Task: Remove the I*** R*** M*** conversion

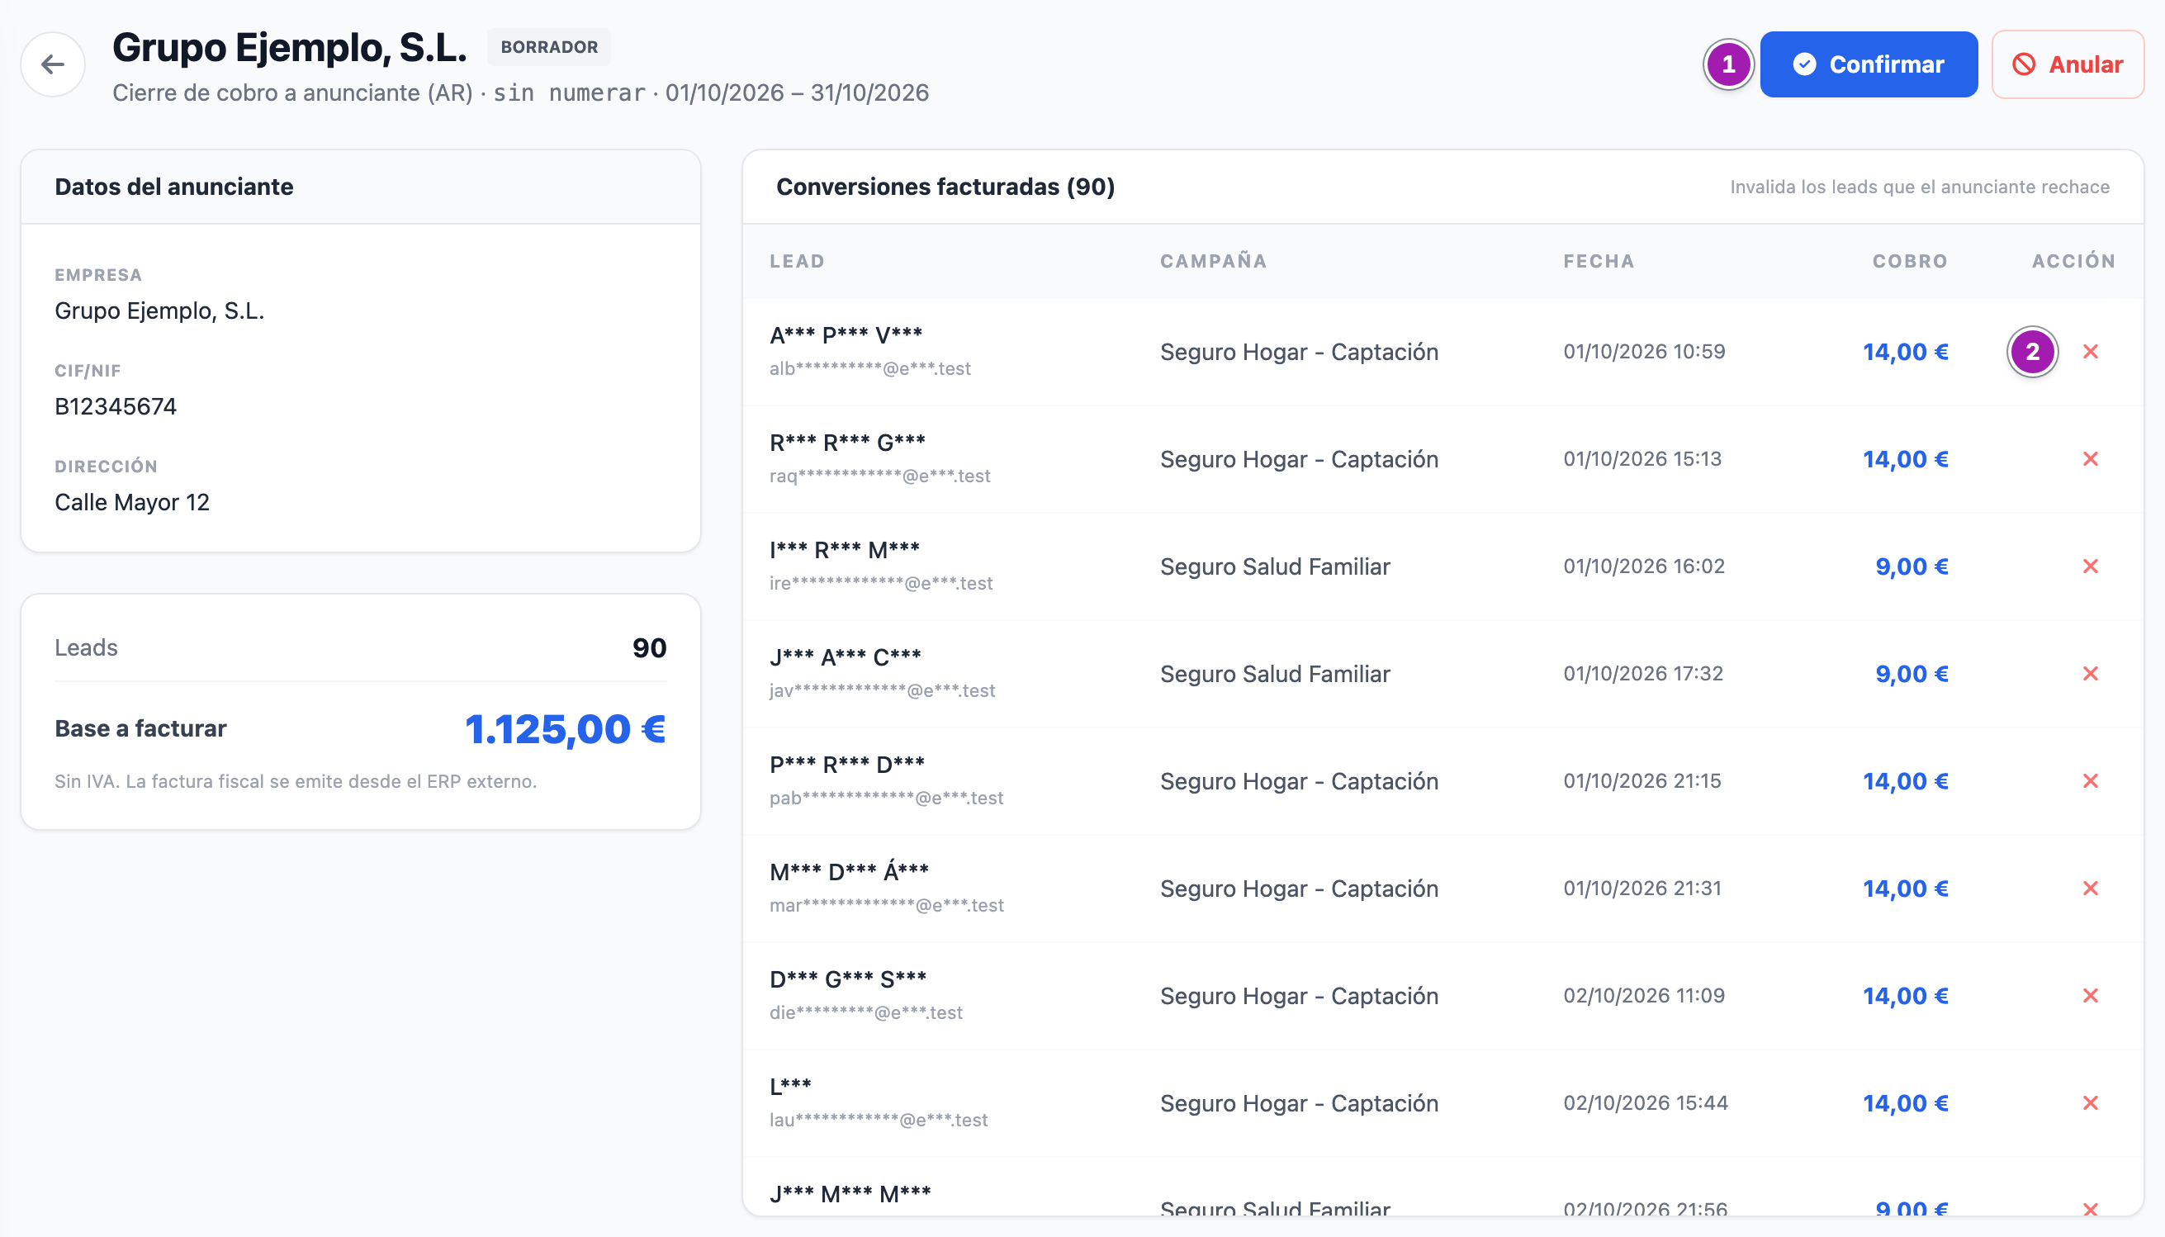Action: (x=2090, y=566)
